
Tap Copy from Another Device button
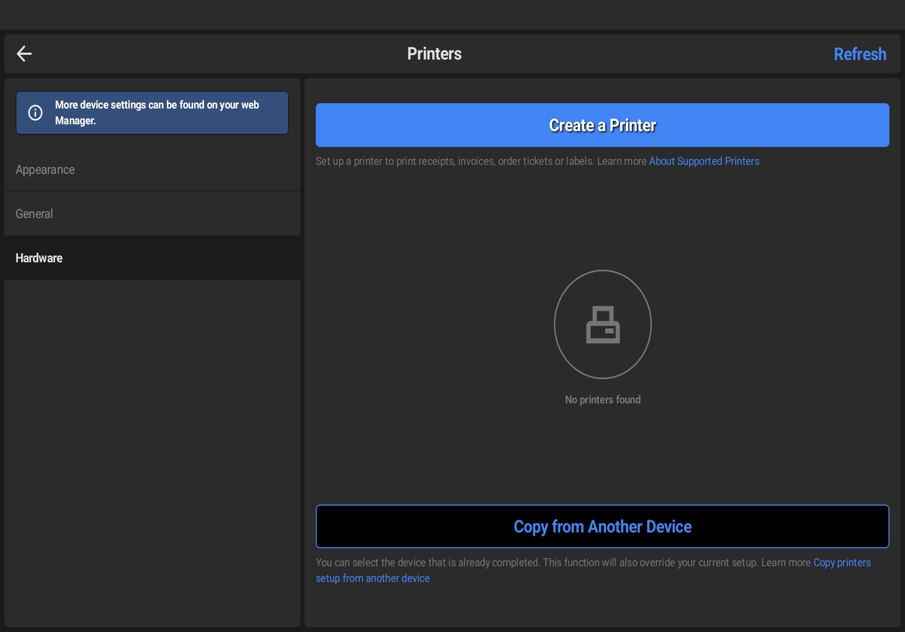(x=602, y=526)
